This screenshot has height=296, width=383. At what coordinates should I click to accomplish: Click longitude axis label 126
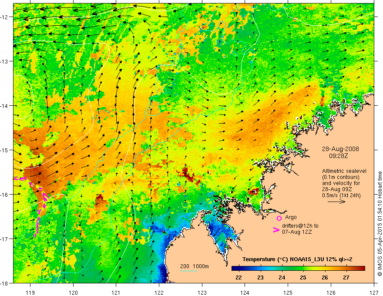pos(331,293)
